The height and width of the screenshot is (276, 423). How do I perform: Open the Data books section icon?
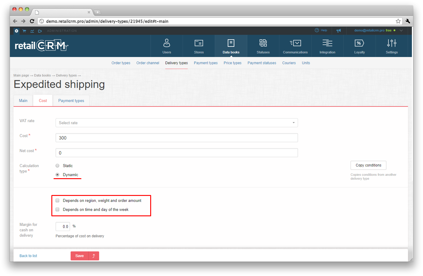tap(231, 43)
